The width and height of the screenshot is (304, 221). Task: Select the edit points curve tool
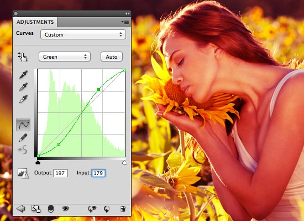coord(23,125)
